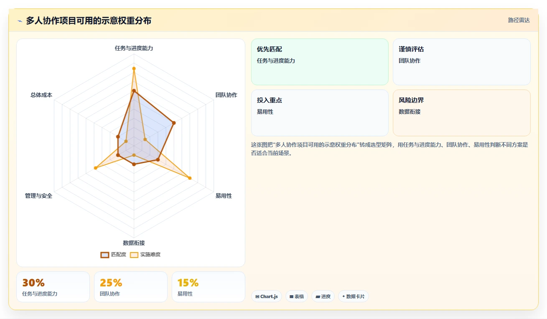Click the 团队协作 radar axis label
Image resolution: width=547 pixels, height=319 pixels.
click(226, 95)
